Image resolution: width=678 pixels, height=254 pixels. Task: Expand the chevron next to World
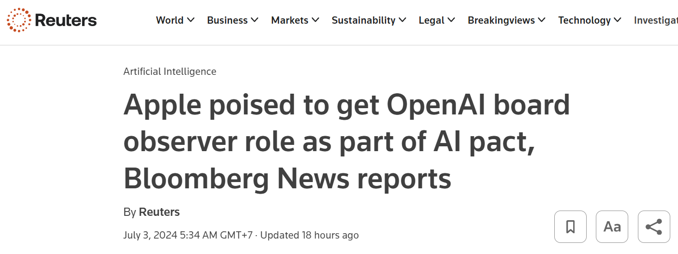[190, 20]
